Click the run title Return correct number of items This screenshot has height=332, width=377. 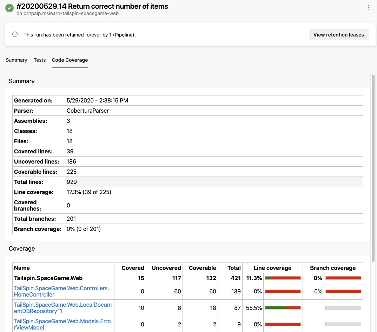point(118,6)
